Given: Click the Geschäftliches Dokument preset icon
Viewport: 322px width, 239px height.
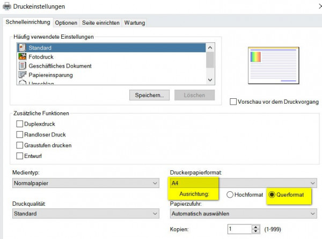Looking at the screenshot, I should [22, 66].
